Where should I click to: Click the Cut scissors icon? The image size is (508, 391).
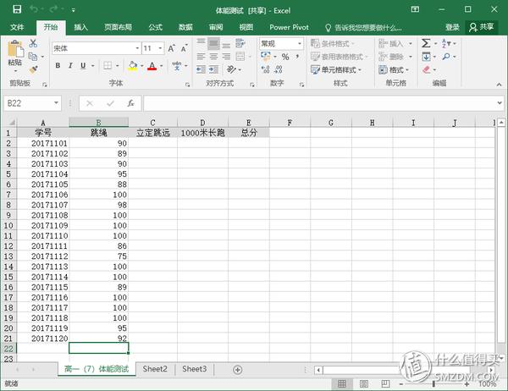33,43
